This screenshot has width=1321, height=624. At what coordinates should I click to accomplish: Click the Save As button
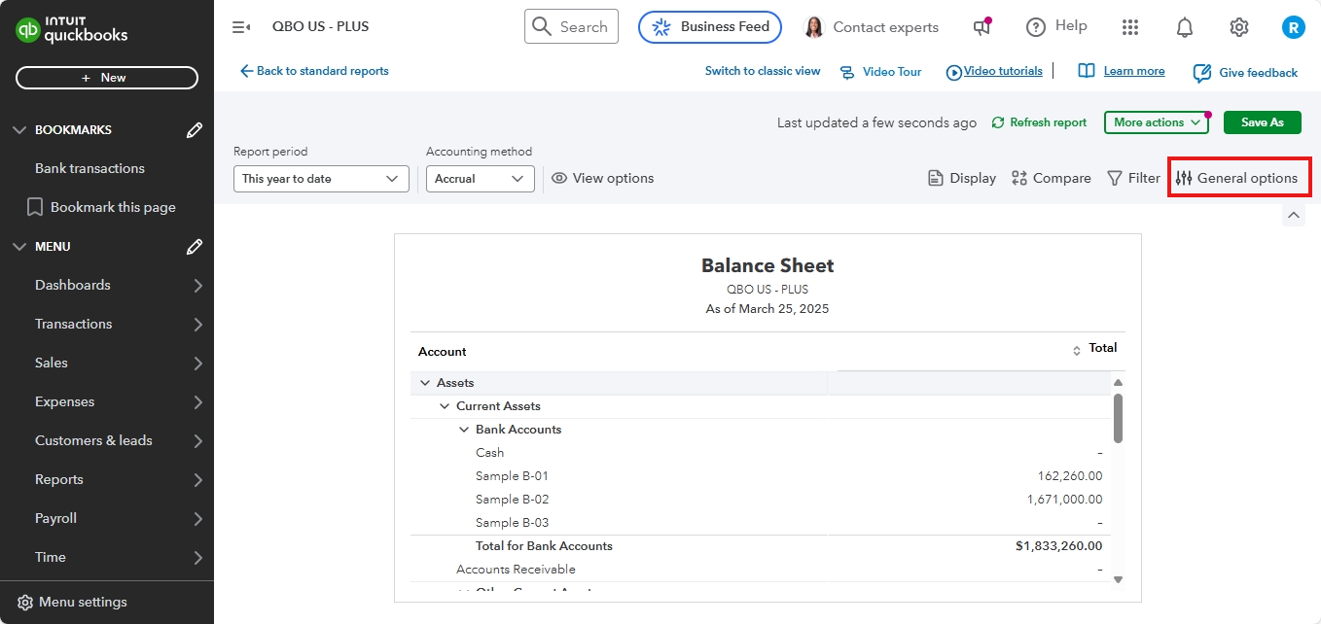pyautogui.click(x=1263, y=122)
